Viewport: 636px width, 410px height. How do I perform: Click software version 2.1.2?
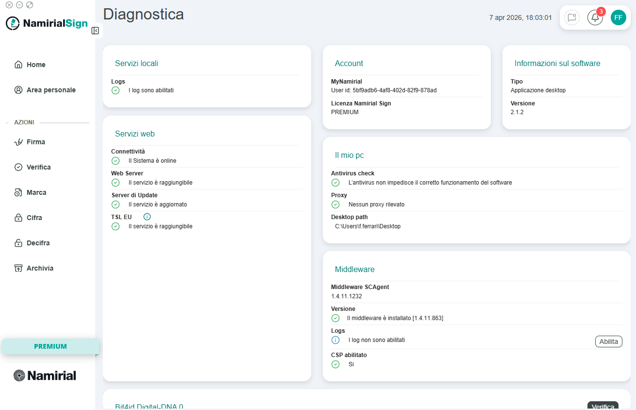[x=517, y=112]
